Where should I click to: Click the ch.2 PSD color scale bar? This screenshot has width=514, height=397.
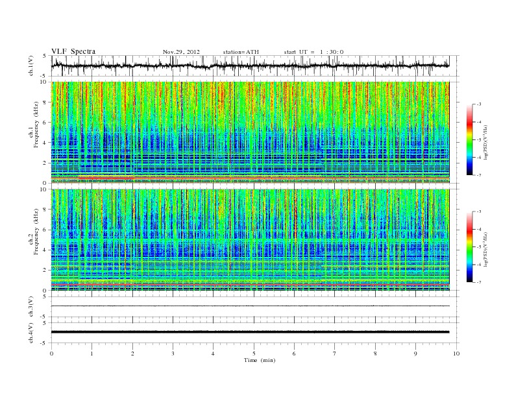click(x=469, y=247)
